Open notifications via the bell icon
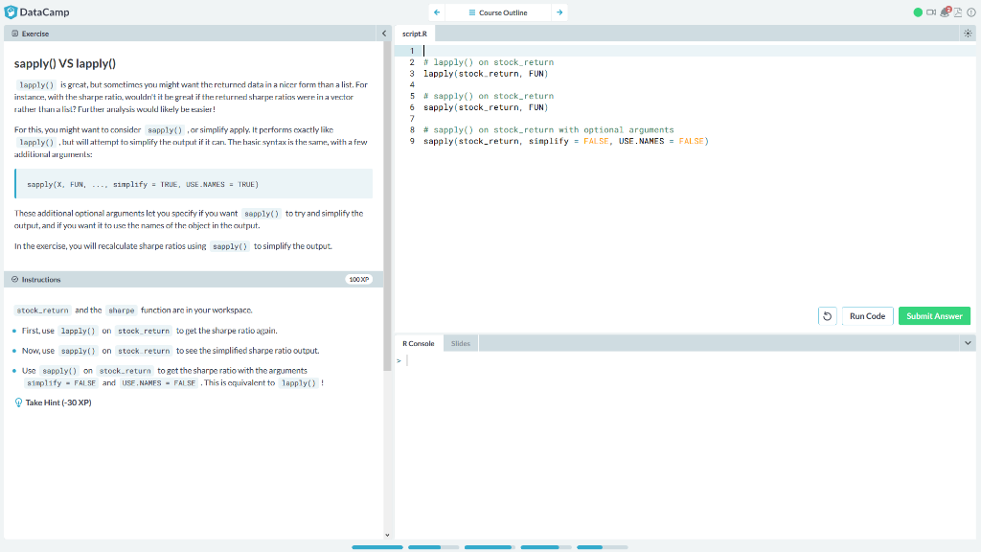 point(945,11)
